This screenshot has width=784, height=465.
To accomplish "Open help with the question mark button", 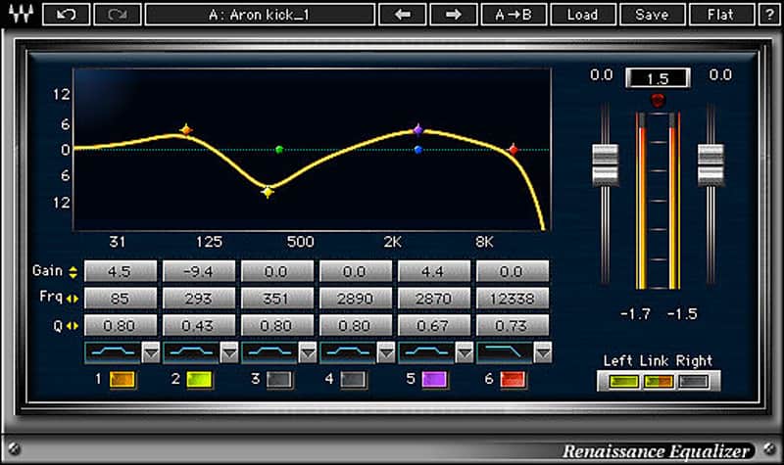I will click(770, 15).
